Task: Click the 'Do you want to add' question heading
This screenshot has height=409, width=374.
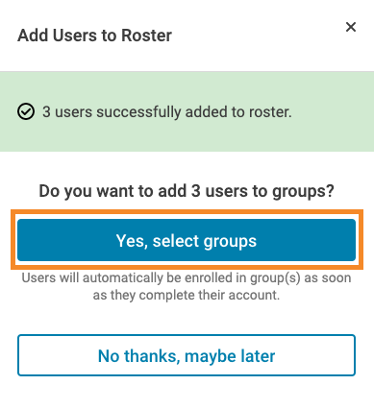Action: 187,191
